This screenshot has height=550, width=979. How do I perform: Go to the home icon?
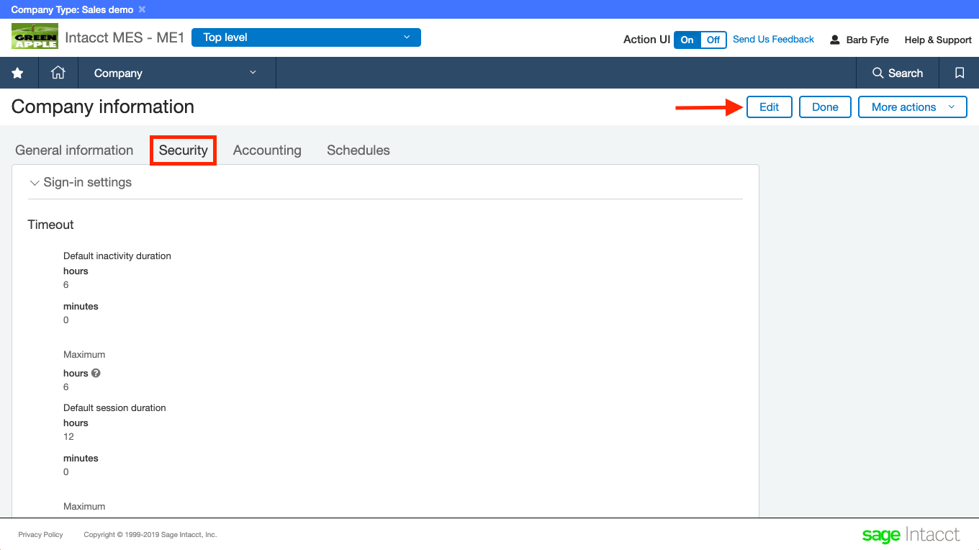(58, 73)
